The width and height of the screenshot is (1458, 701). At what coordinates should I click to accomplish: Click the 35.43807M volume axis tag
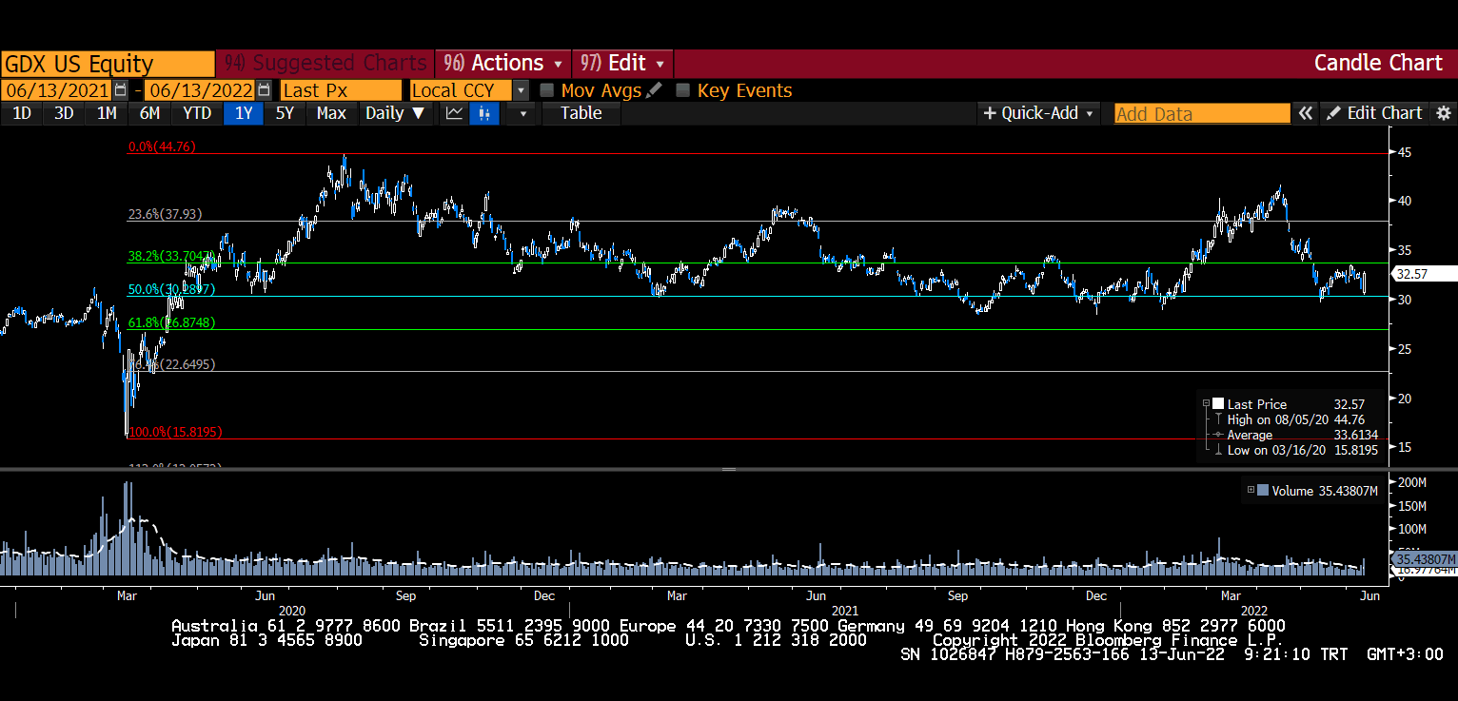(1424, 558)
